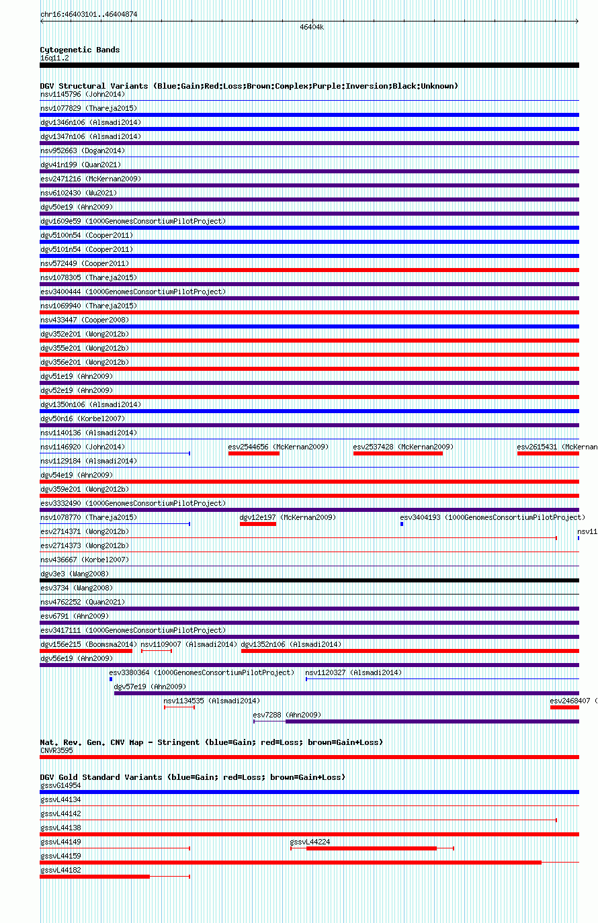Select dgv5100n54 (Cooper2011) variant
598x923 pixels.
point(86,235)
